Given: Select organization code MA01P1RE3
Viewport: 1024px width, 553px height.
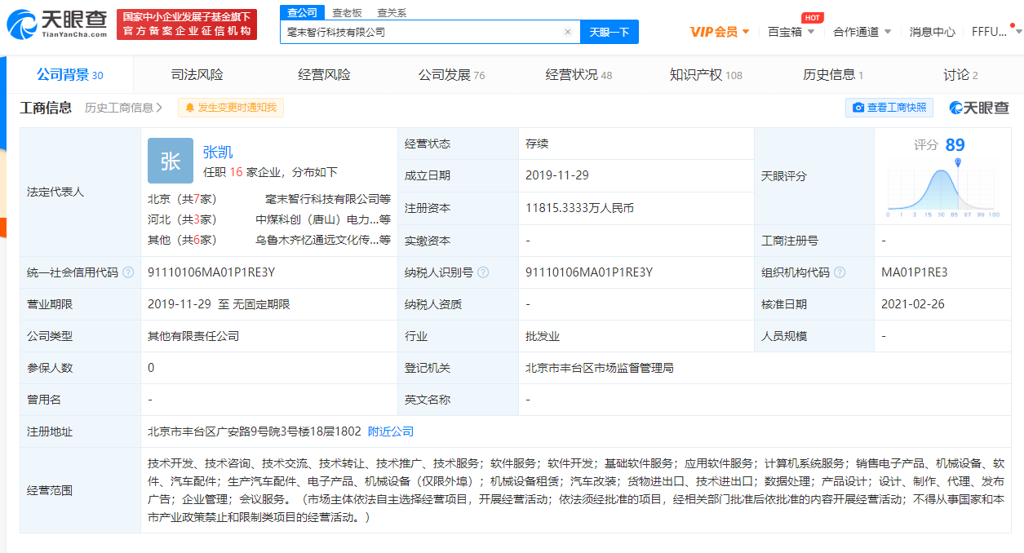Looking at the screenshot, I should point(915,272).
